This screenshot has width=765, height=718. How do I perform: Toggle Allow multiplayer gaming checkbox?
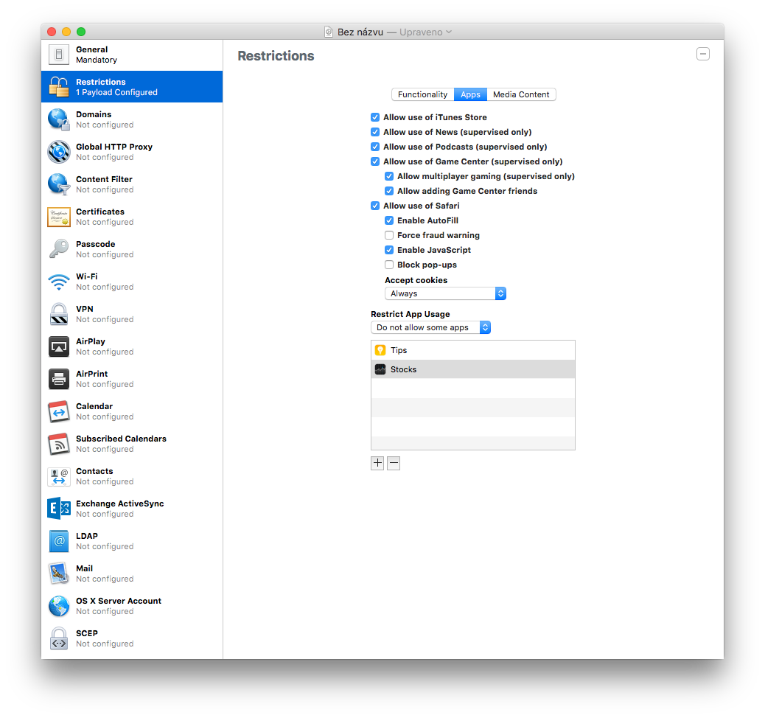[389, 176]
